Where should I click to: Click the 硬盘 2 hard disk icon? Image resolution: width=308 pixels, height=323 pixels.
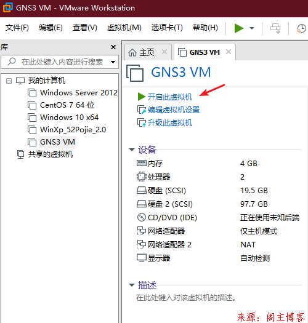(x=142, y=204)
